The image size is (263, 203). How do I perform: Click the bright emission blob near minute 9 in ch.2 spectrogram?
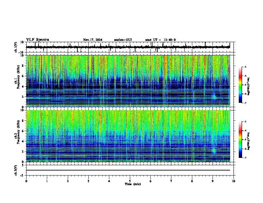coord(214,150)
